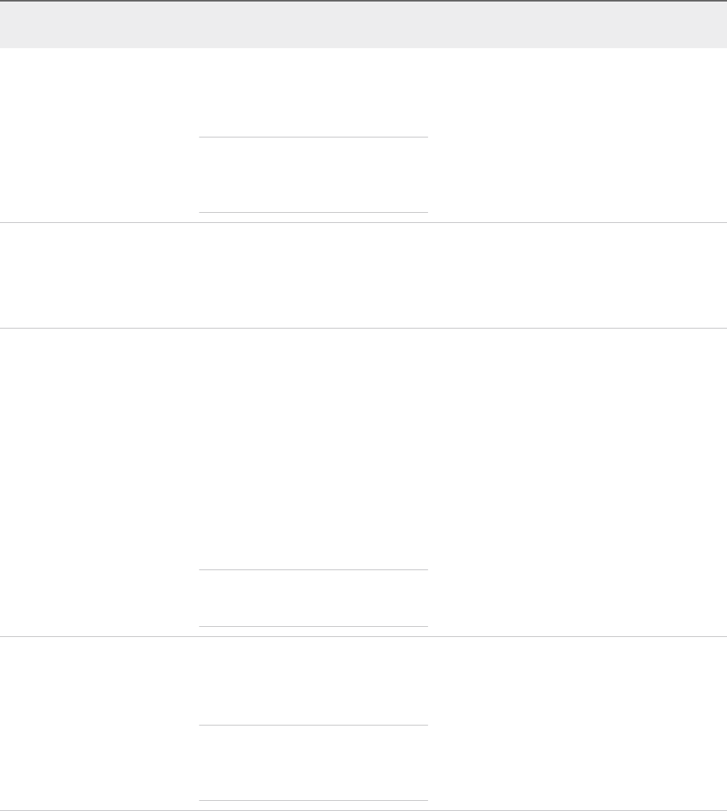Viewport: 727px width, 811px height.
Task: Click the divider between third and fourth rows
Action: [363, 637]
